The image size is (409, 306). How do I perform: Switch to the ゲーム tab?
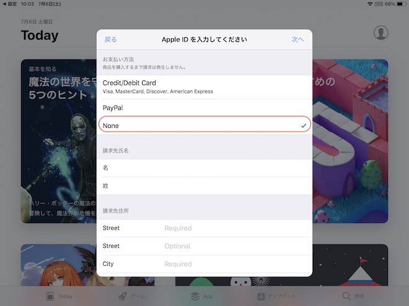tap(132, 296)
